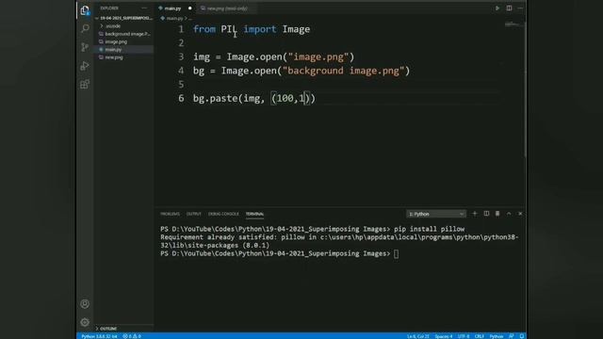Change language mode via 'Python' in the status bar
This screenshot has height=339, width=603.
497,336
